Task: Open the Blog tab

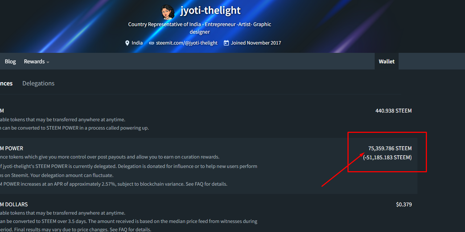Action: (10, 62)
